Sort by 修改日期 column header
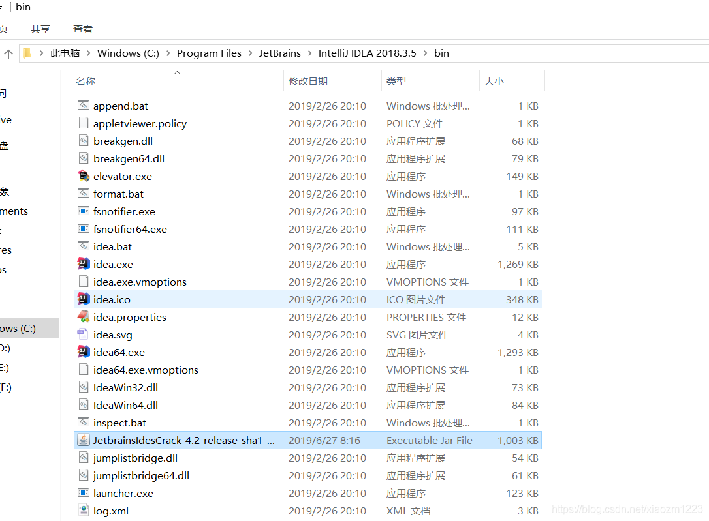Image resolution: width=709 pixels, height=521 pixels. tap(308, 82)
